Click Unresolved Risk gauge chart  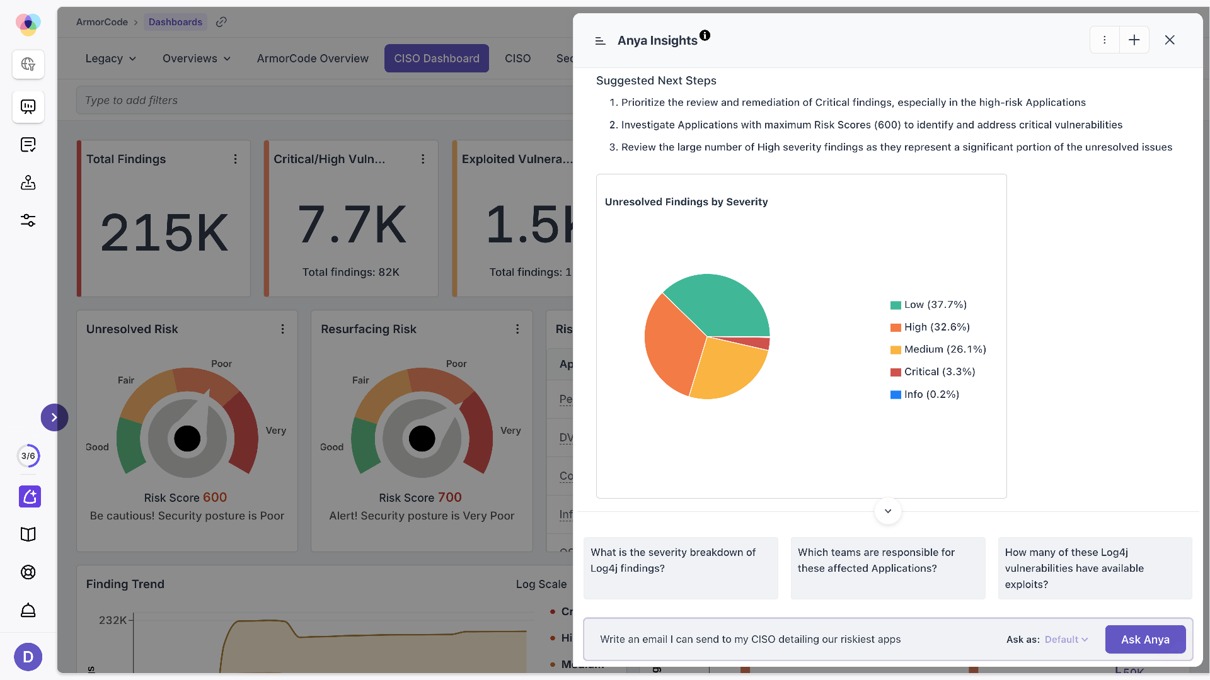click(x=187, y=421)
